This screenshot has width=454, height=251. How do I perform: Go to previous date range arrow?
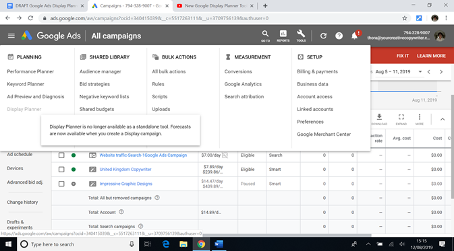(x=429, y=71)
